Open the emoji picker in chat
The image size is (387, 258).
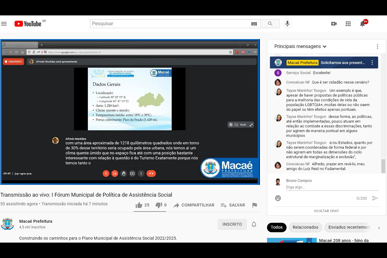click(278, 198)
